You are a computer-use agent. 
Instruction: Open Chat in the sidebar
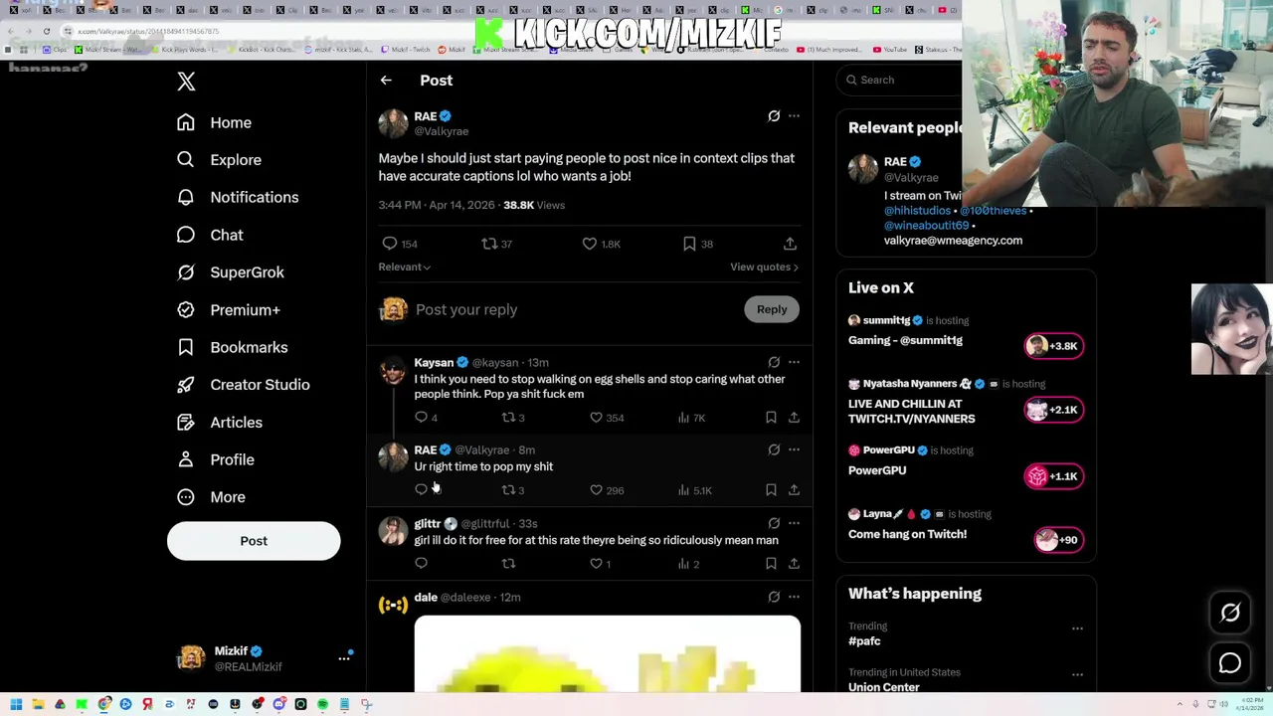pyautogui.click(x=210, y=235)
